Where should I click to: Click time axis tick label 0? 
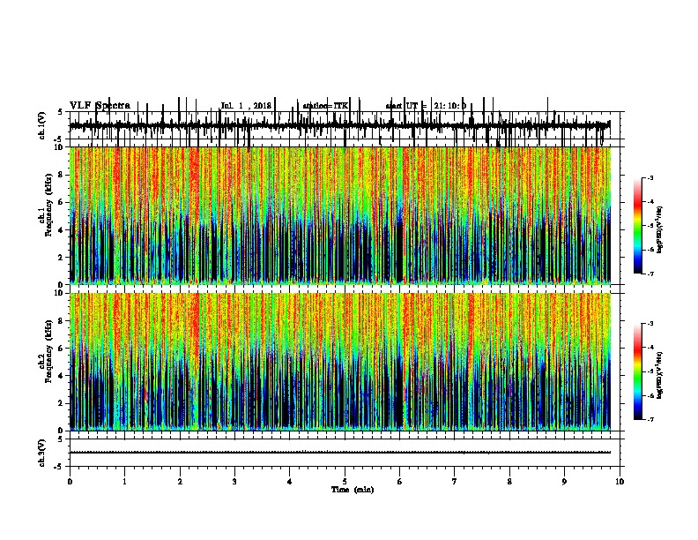(x=70, y=482)
